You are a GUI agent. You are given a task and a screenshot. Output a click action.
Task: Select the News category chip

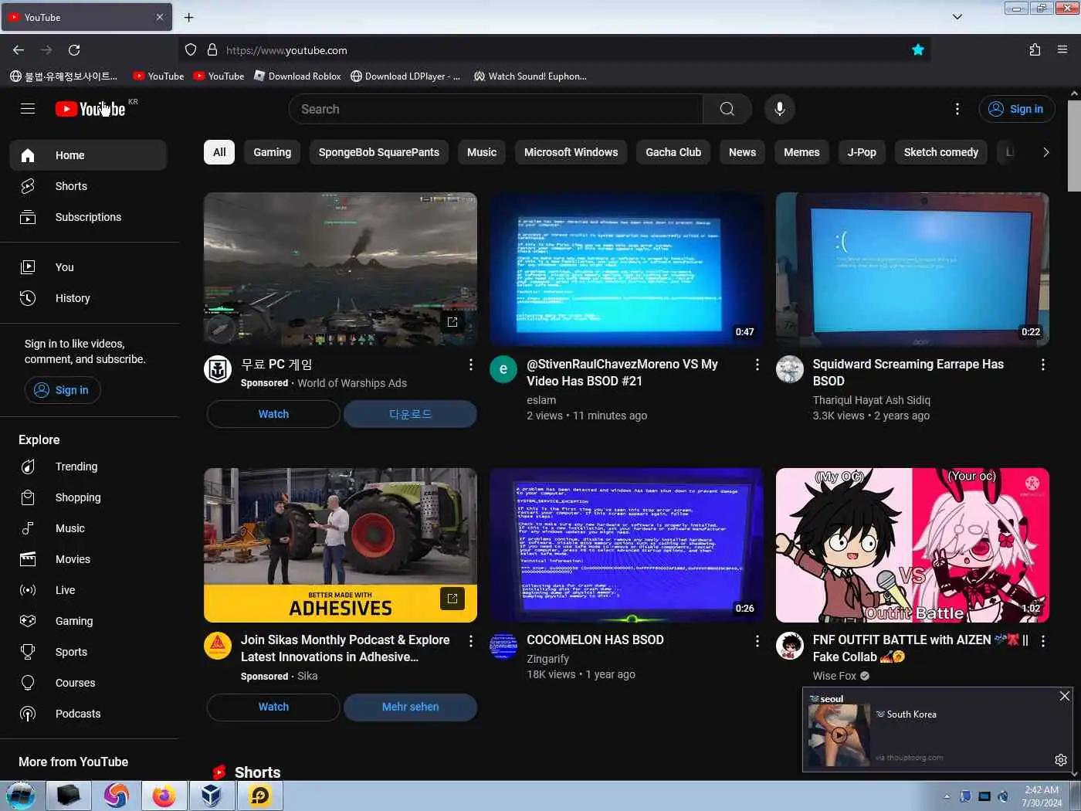742,152
